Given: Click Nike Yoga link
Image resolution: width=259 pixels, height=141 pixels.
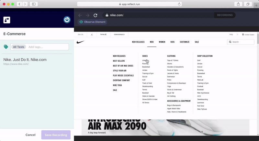Looking at the screenshot, I should pos(117,85).
